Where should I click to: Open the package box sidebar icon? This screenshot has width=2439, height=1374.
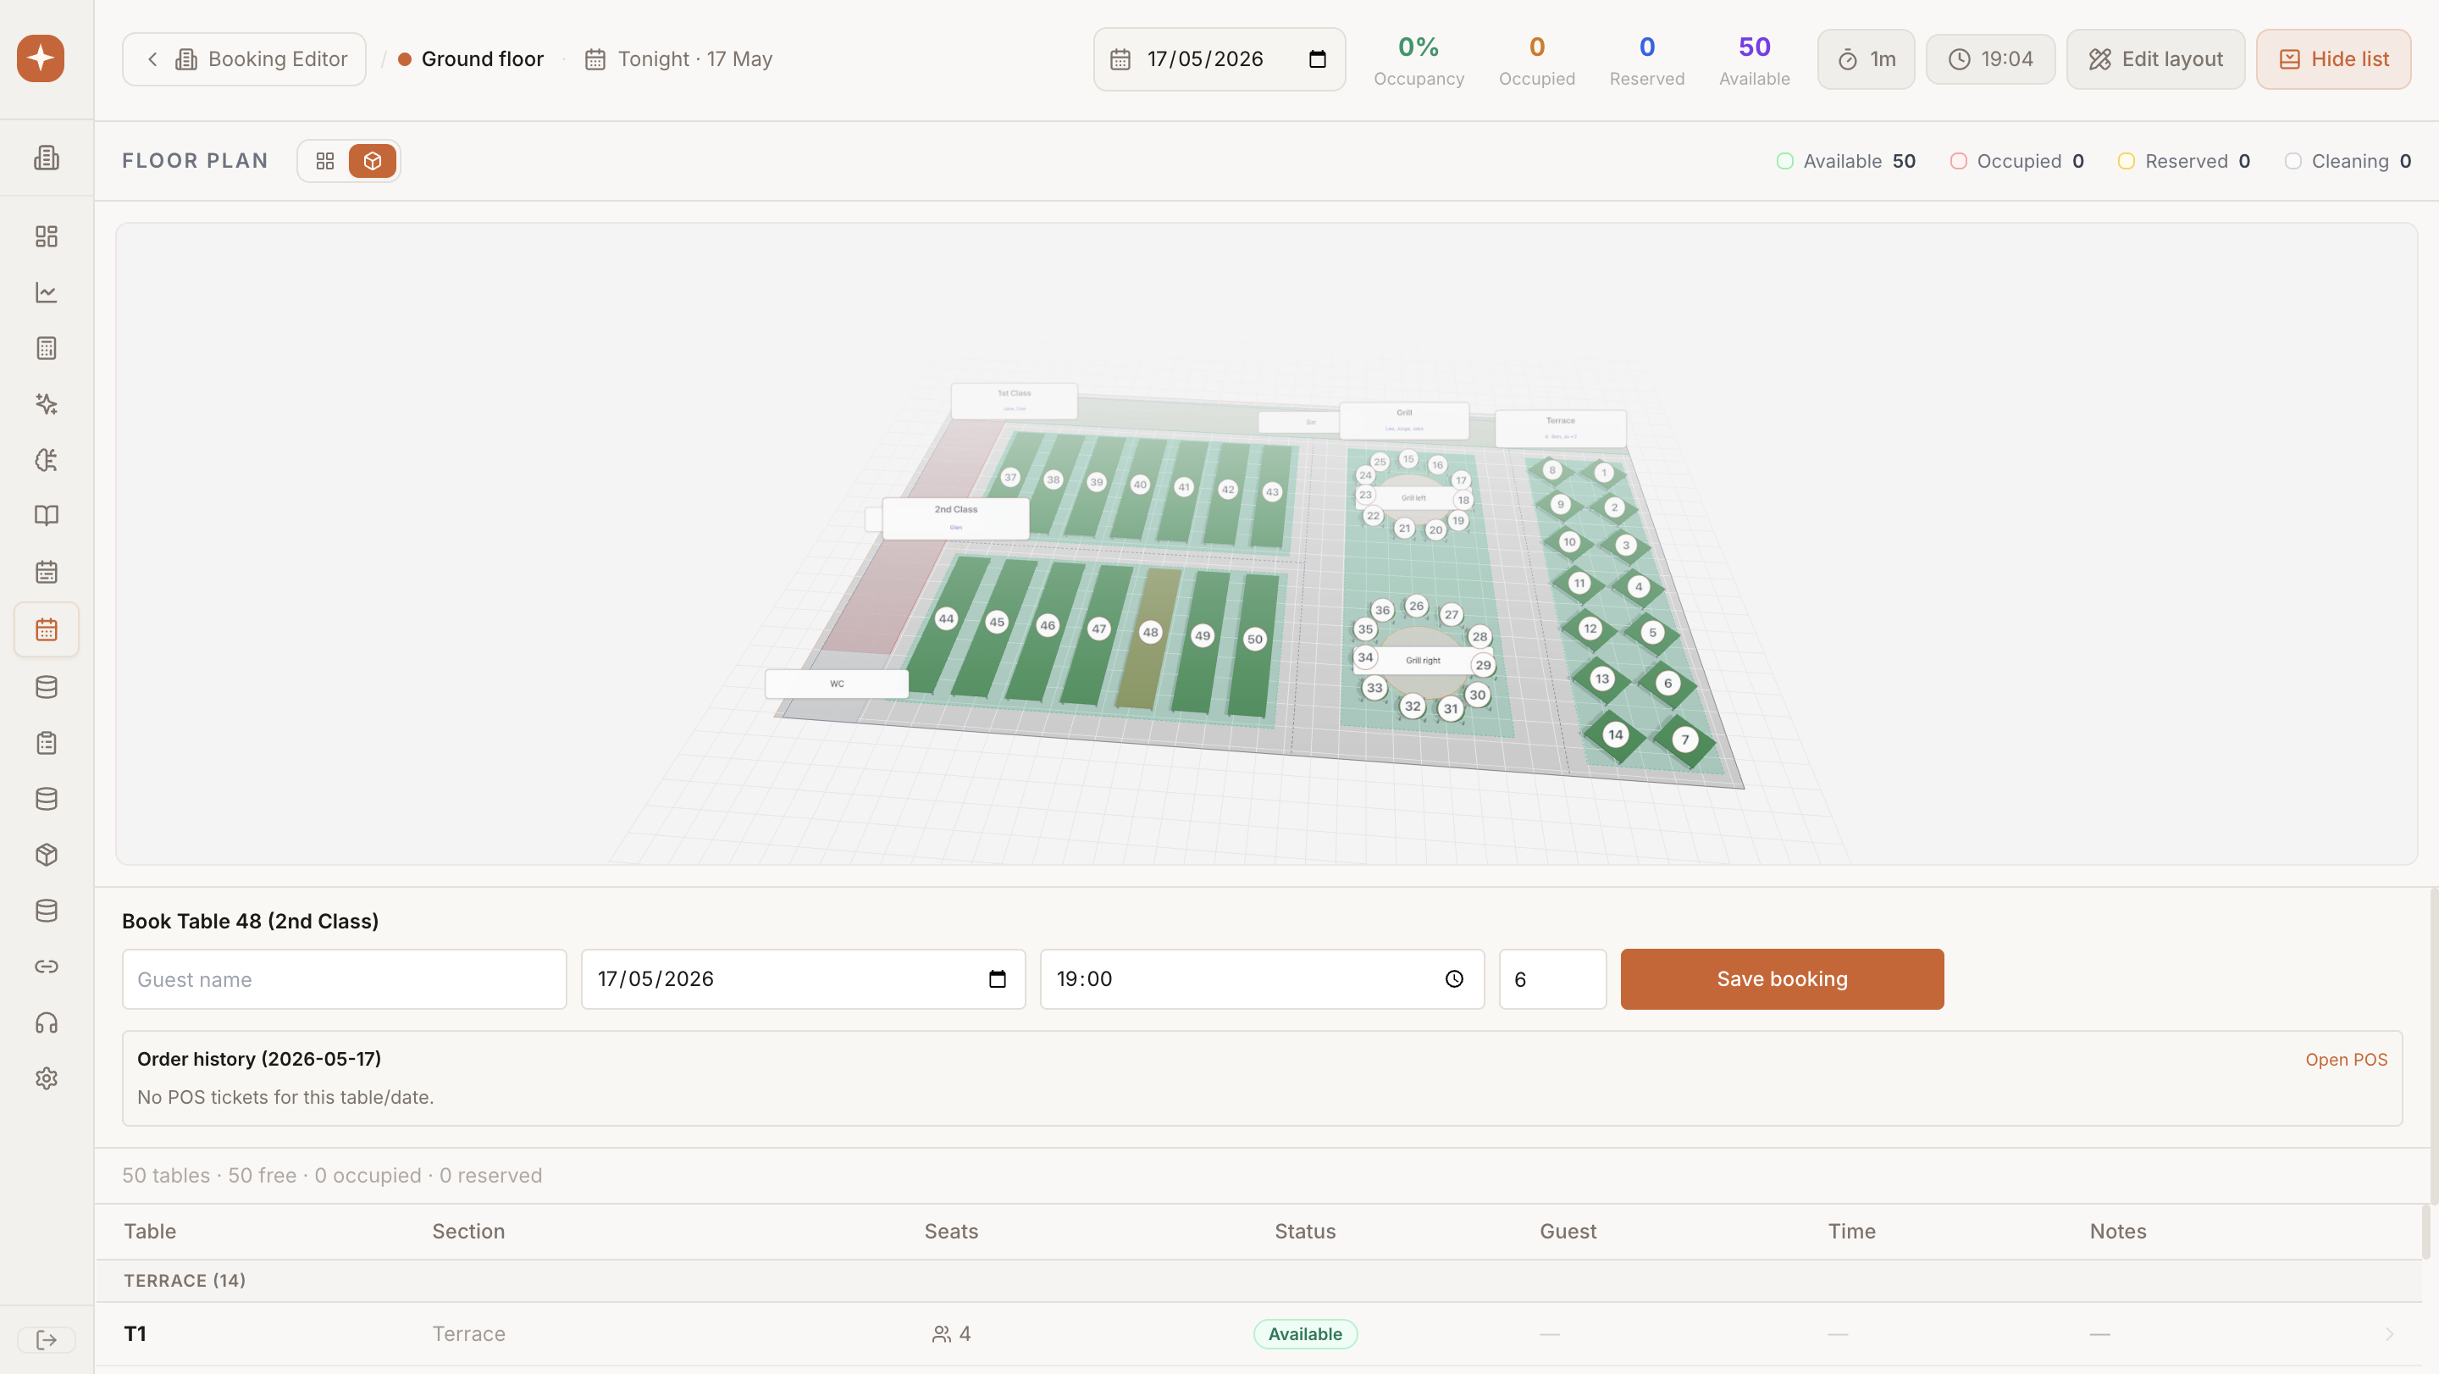coord(47,855)
